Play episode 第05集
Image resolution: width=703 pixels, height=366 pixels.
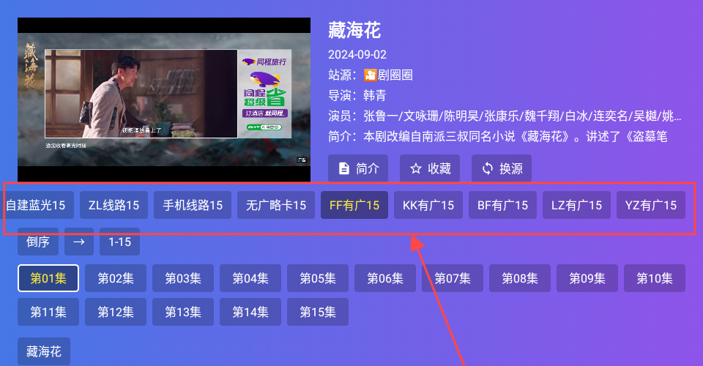318,278
